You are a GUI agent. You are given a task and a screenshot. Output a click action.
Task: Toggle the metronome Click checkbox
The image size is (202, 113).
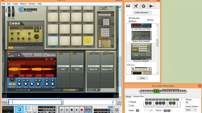26,107
